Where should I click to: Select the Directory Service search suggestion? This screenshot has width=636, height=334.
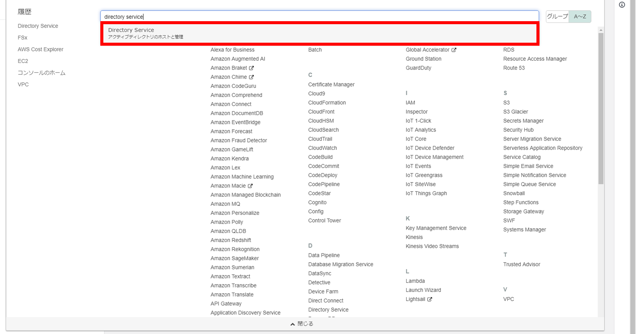point(320,33)
